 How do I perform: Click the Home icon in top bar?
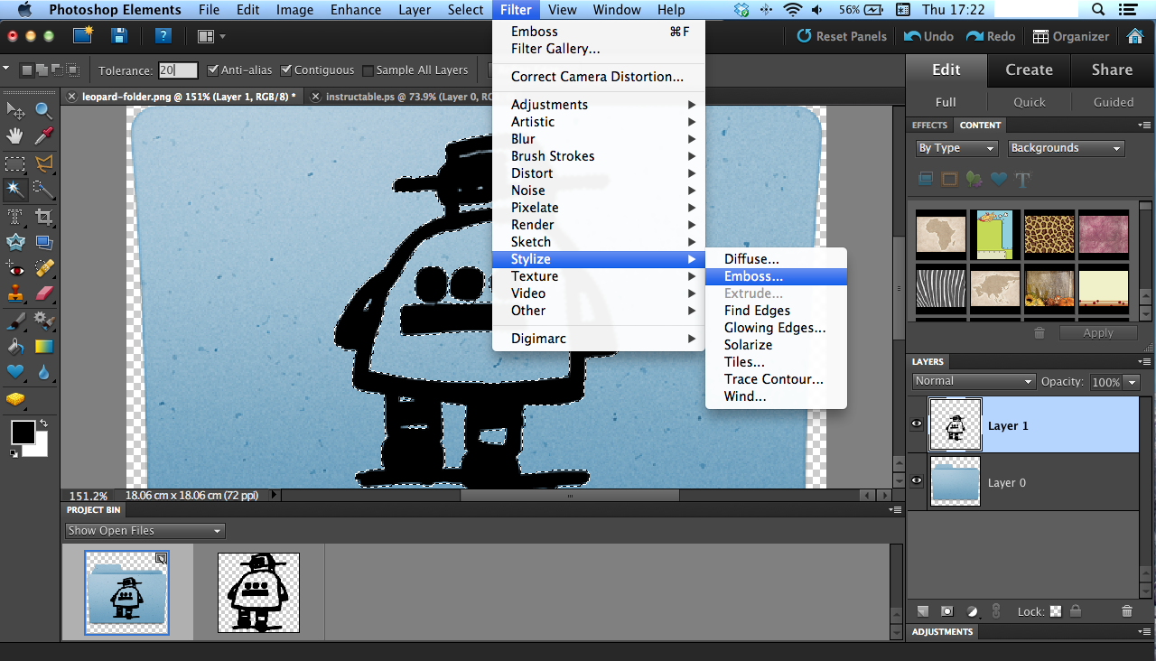(1136, 36)
